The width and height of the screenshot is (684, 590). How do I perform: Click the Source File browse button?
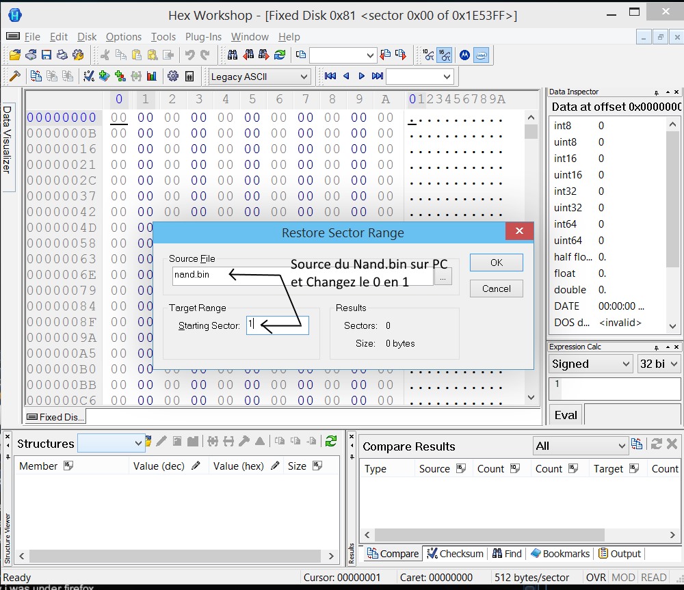(x=443, y=278)
